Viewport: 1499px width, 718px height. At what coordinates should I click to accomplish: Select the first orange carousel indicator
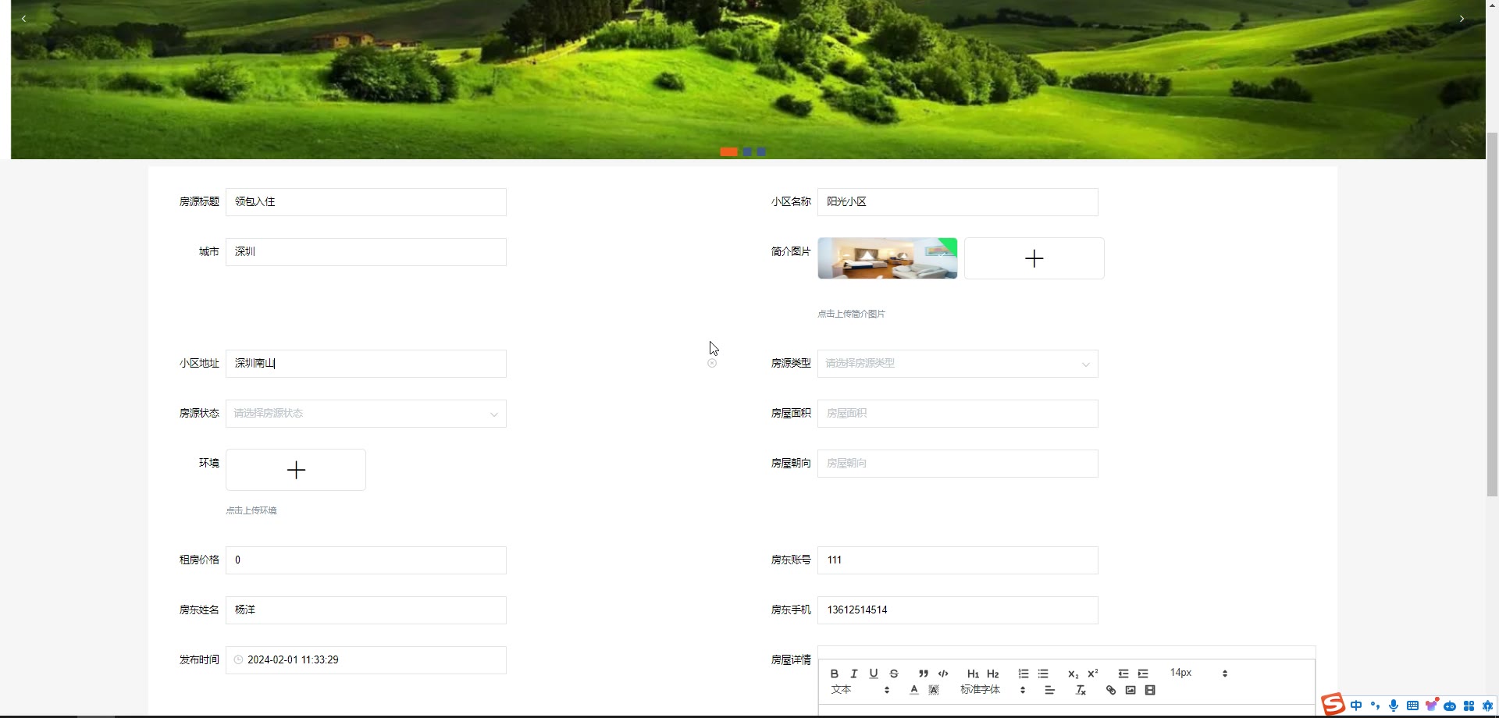pos(728,151)
